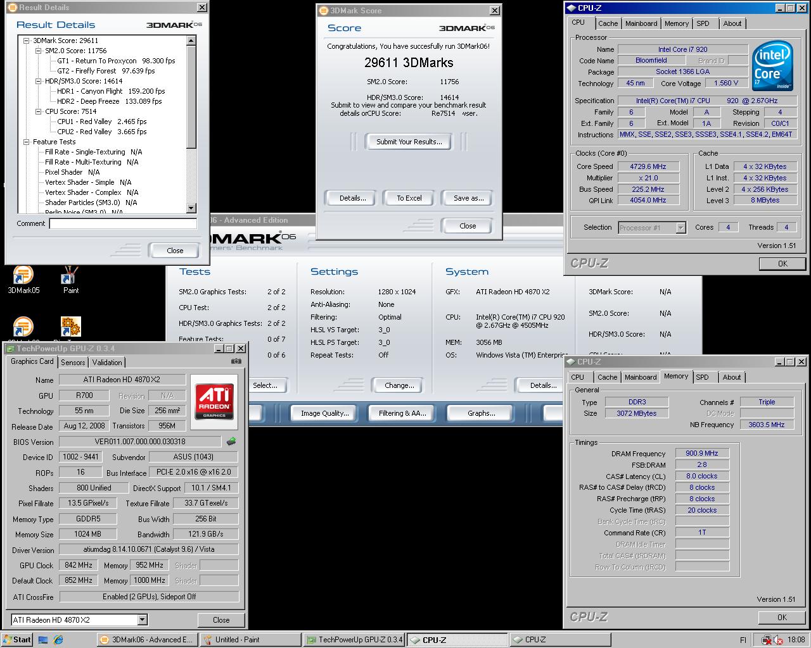Screen dimensions: 811x648
Task: Click the Save as button
Action: (x=468, y=198)
